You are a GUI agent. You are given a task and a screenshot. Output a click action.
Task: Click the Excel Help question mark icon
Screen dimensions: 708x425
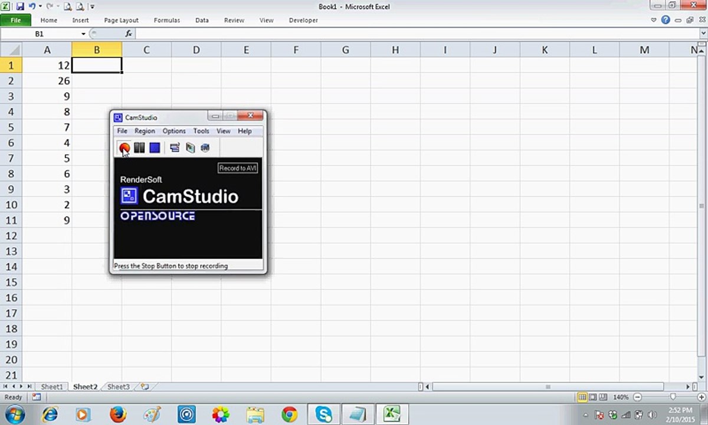pos(666,20)
